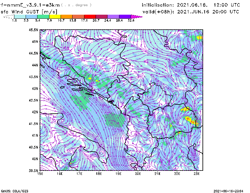Click the legend value 28.4
250x193 pixels.
(119, 20)
